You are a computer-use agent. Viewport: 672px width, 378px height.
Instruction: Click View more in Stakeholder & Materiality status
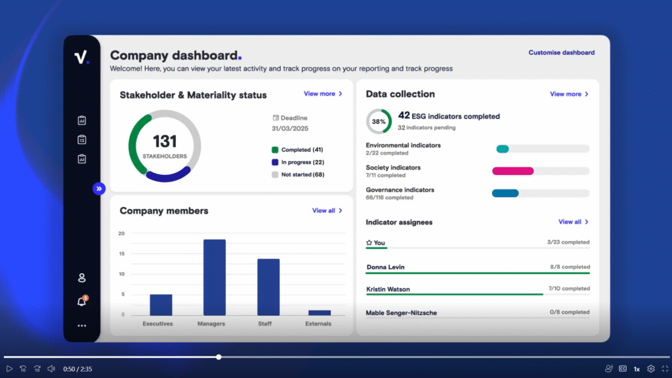[x=323, y=94]
